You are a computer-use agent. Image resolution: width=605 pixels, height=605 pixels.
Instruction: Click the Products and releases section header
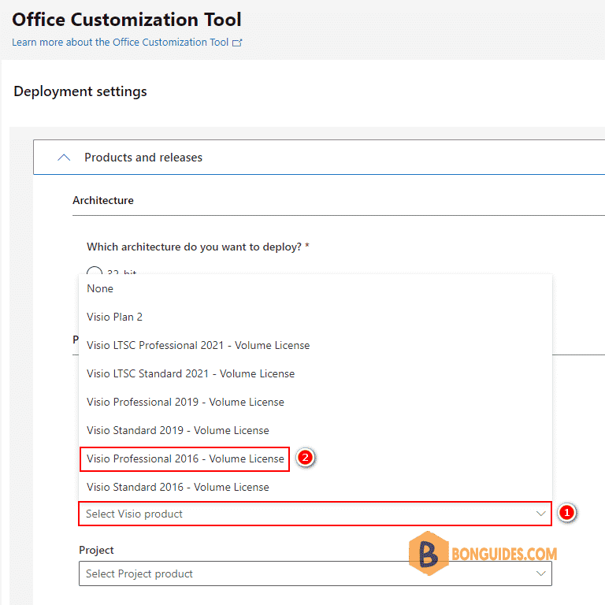[x=319, y=158]
